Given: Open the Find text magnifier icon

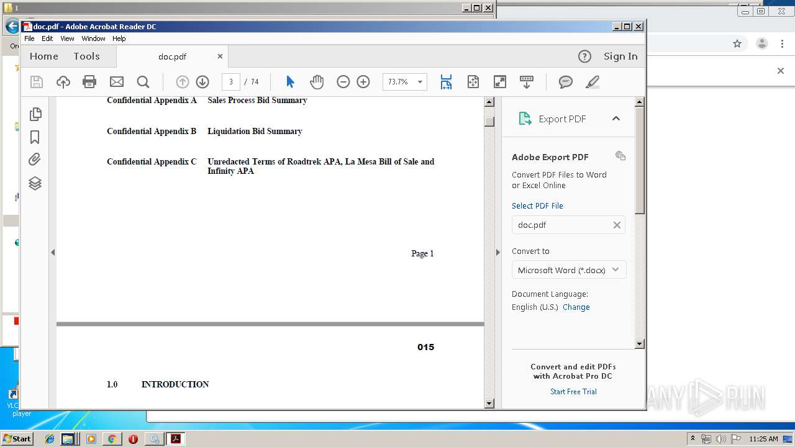Looking at the screenshot, I should point(143,82).
